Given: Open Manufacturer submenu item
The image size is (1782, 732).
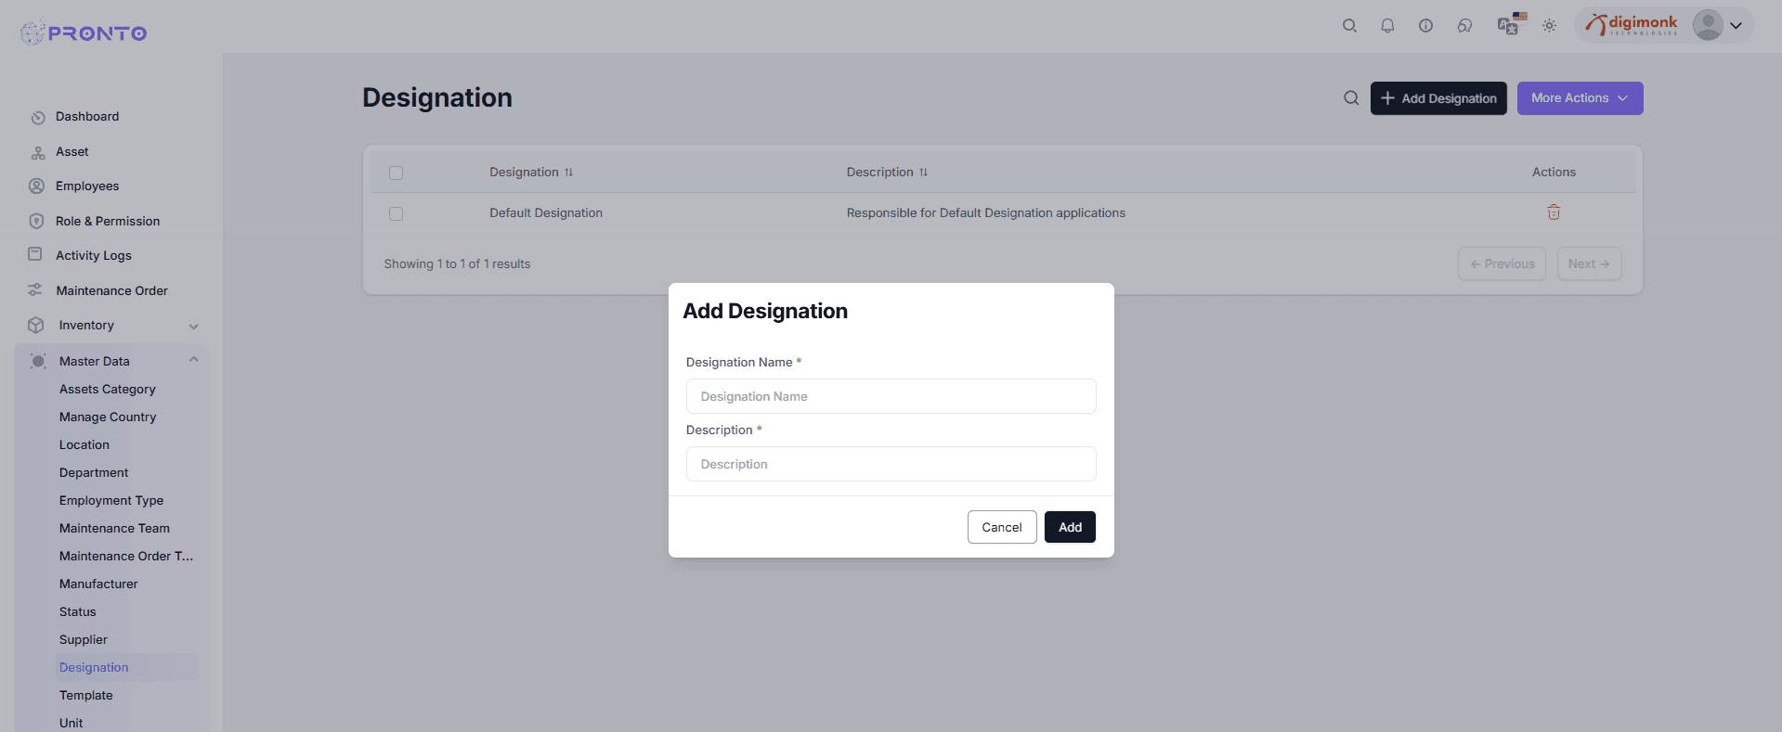Looking at the screenshot, I should point(98,584).
